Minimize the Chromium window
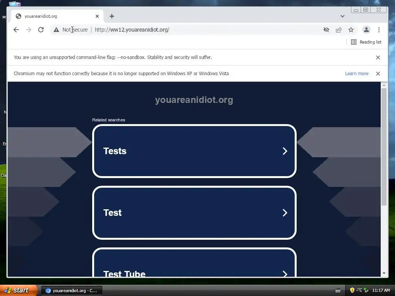This screenshot has height=296, width=395. click(356, 10)
